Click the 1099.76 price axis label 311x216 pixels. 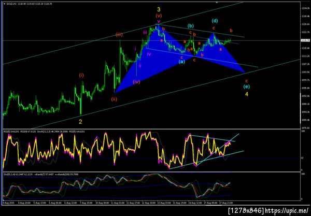coord(306,80)
